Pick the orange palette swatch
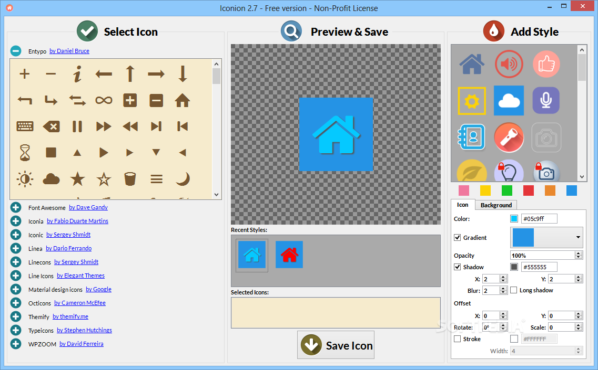Viewport: 598px width, 370px height. (550, 191)
